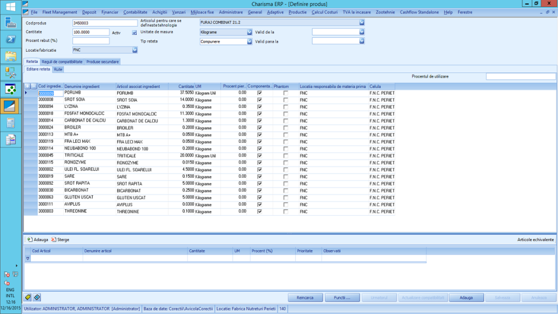Click the Reincarca button
558x314 pixels.
click(305, 298)
